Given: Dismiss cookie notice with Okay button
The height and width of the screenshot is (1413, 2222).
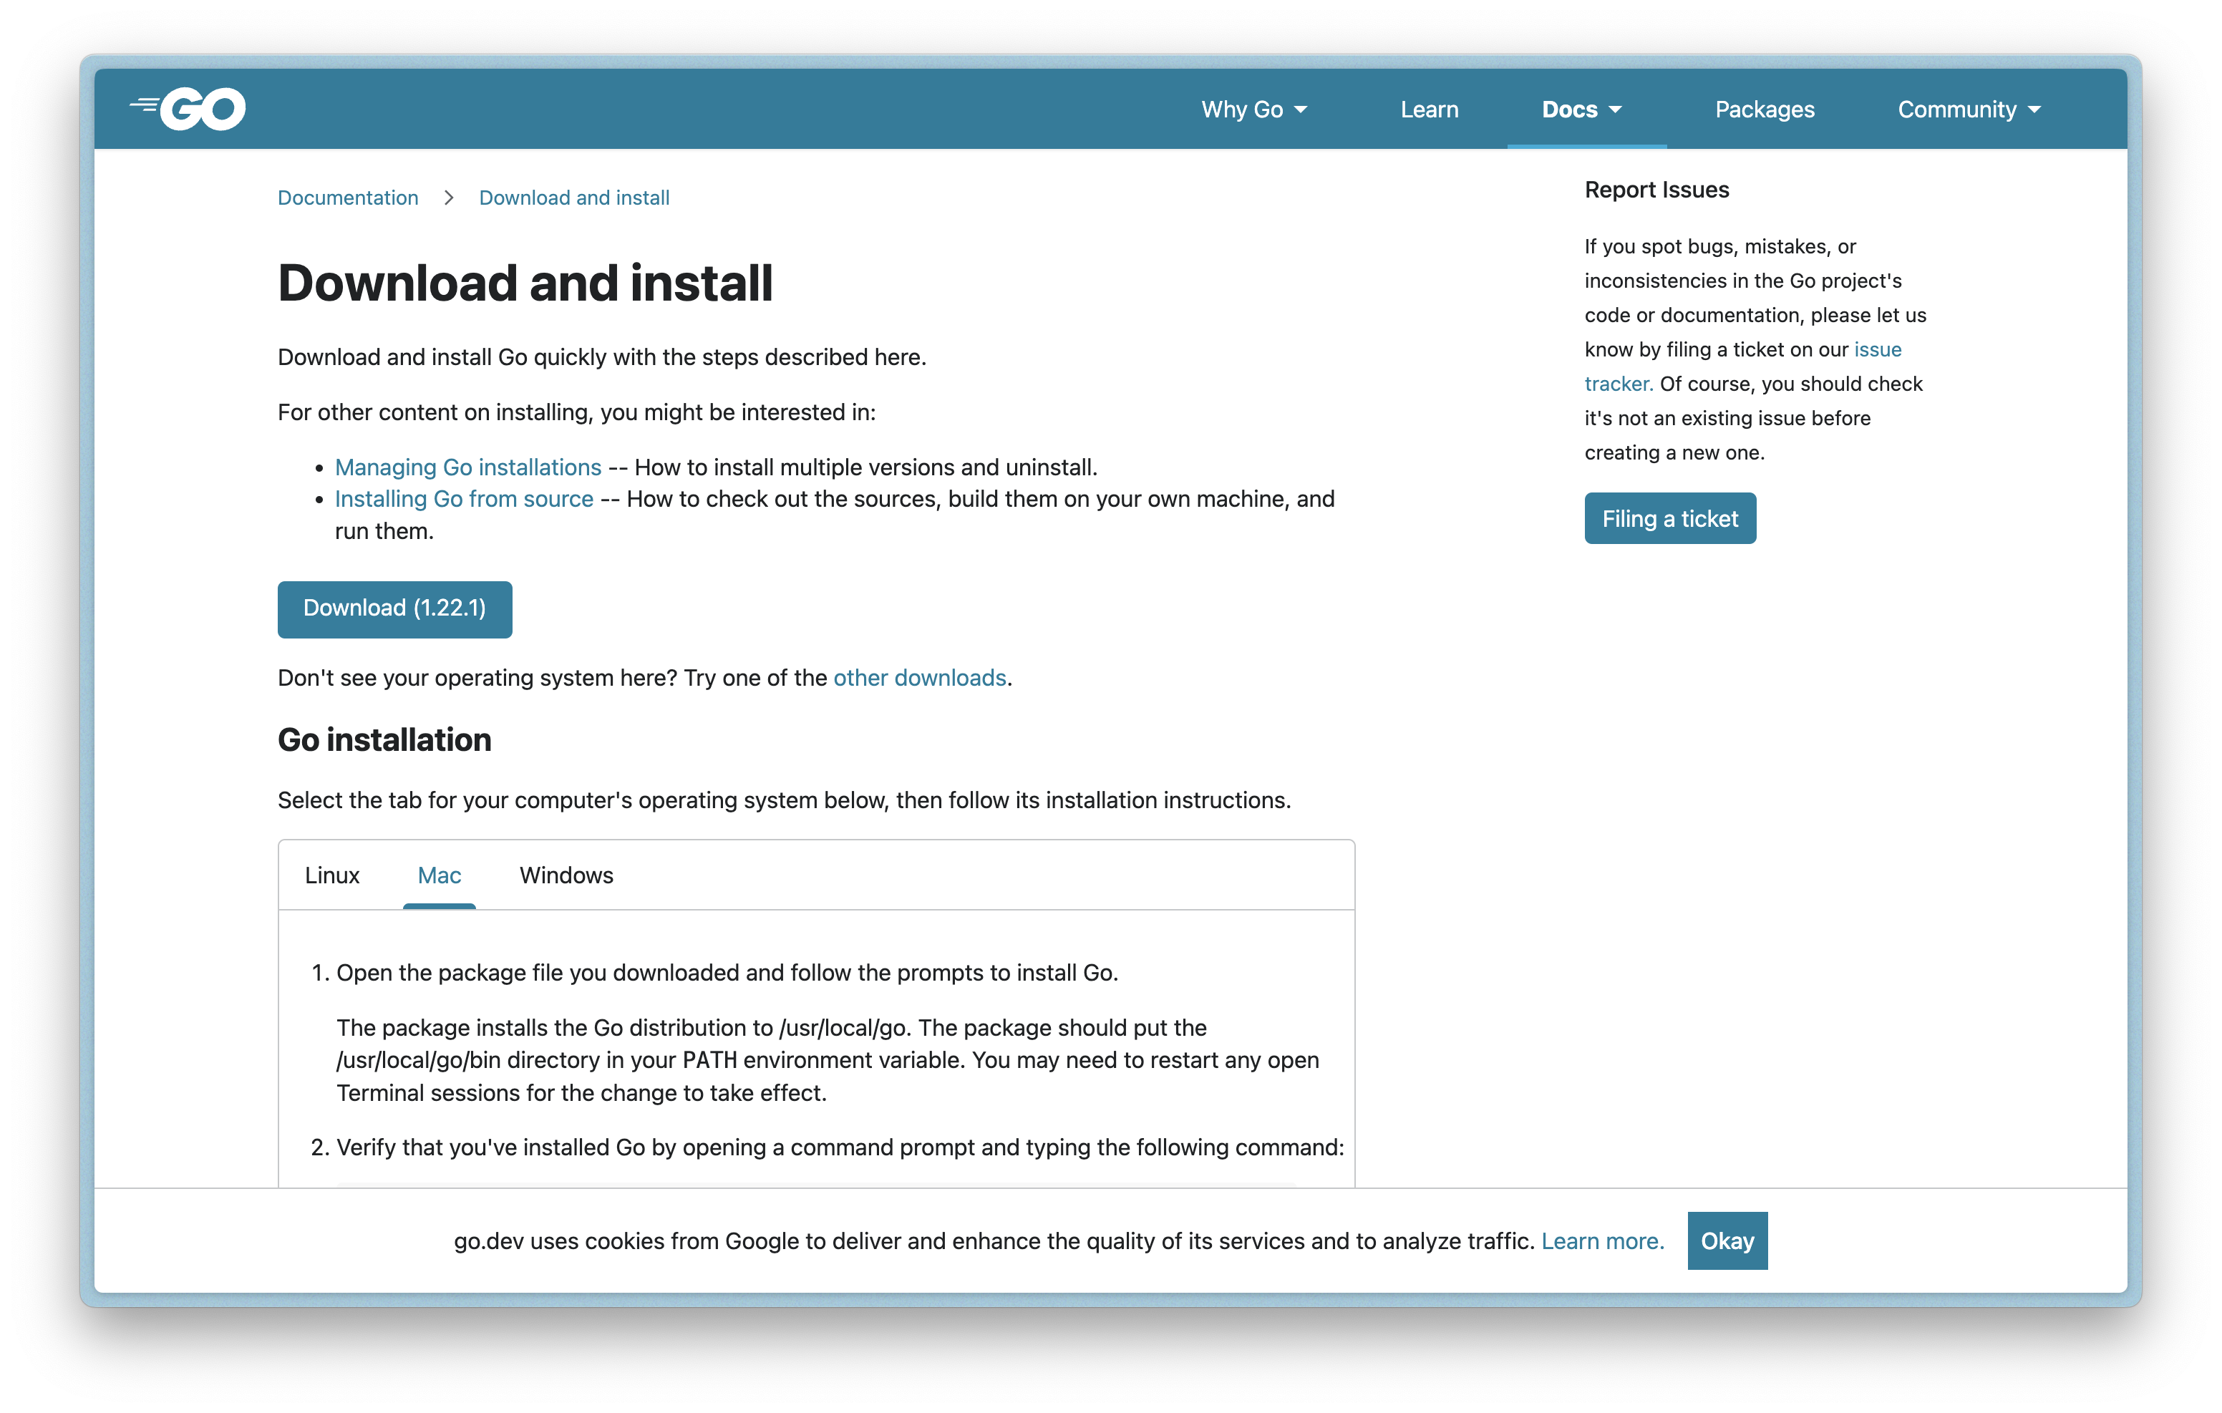Looking at the screenshot, I should 1727,1240.
